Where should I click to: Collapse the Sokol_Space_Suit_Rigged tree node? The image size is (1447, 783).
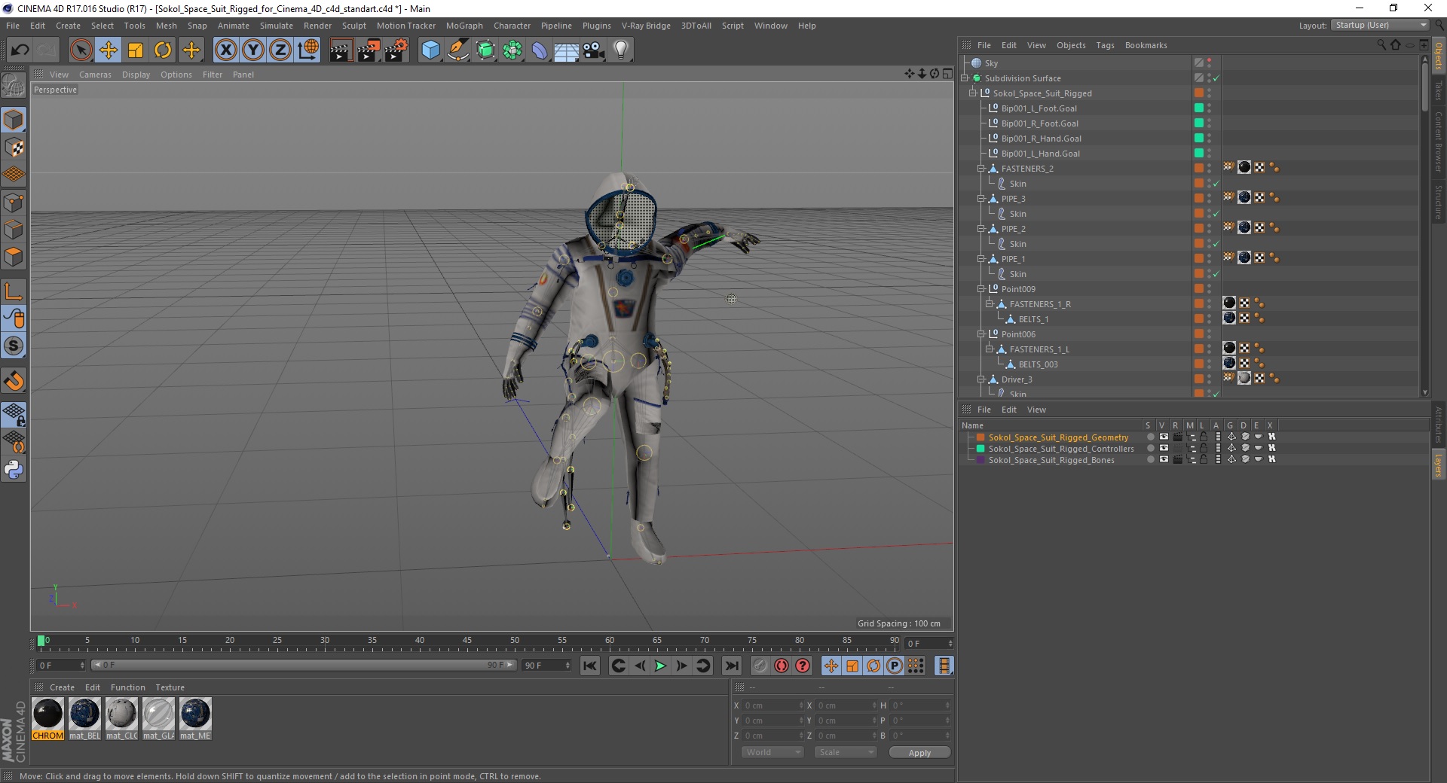coord(973,93)
